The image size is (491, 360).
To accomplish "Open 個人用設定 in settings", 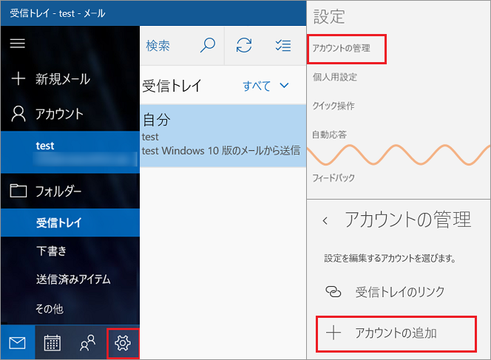I will click(x=334, y=77).
